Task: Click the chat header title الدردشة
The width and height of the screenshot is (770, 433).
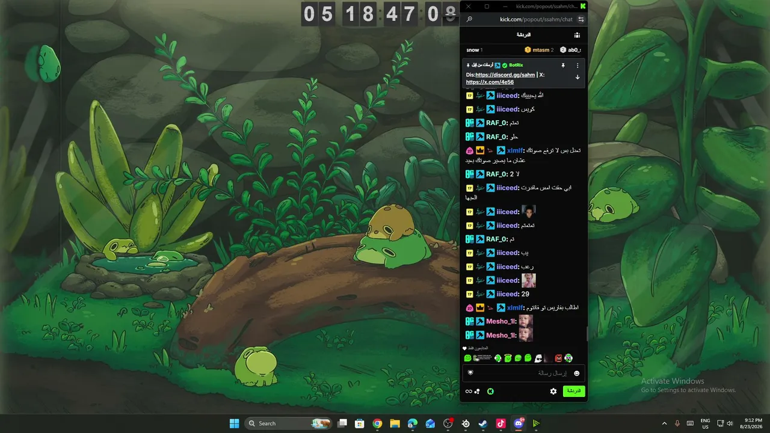Action: 523,35
